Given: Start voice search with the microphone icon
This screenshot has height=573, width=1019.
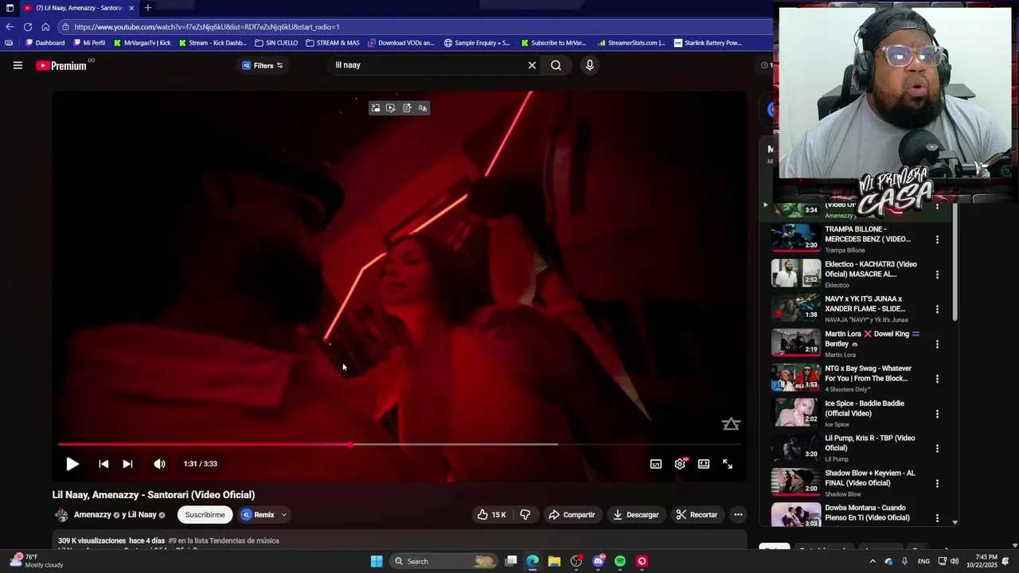Looking at the screenshot, I should 589,65.
